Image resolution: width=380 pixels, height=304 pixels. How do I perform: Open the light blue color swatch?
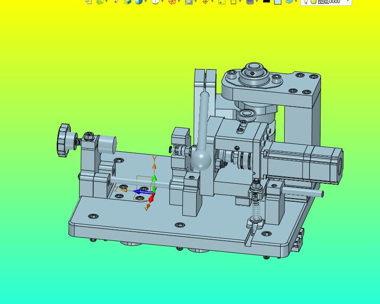(278, 1)
